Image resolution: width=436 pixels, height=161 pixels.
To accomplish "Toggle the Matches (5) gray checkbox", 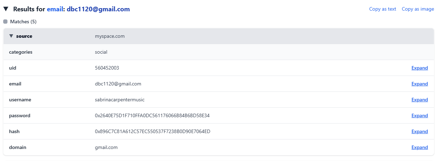I will tap(5, 22).
